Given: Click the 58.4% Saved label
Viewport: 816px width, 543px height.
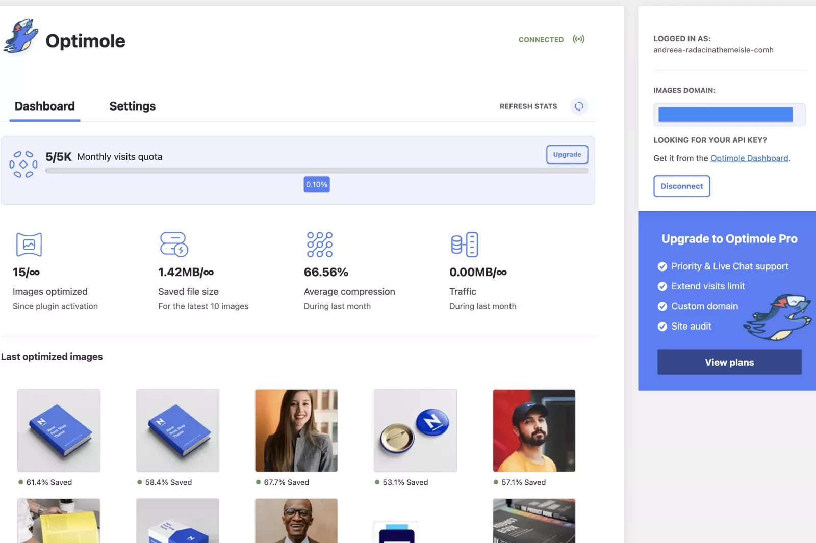Looking at the screenshot, I should (168, 482).
